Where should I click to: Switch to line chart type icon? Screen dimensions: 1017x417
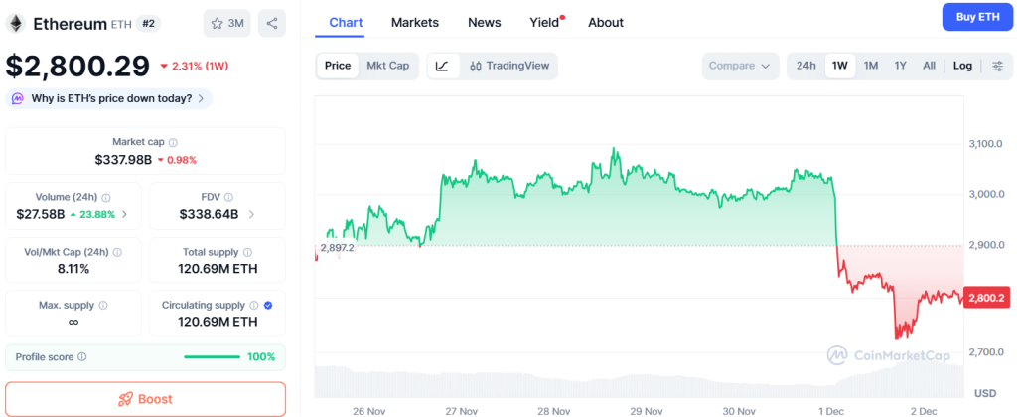click(x=442, y=66)
